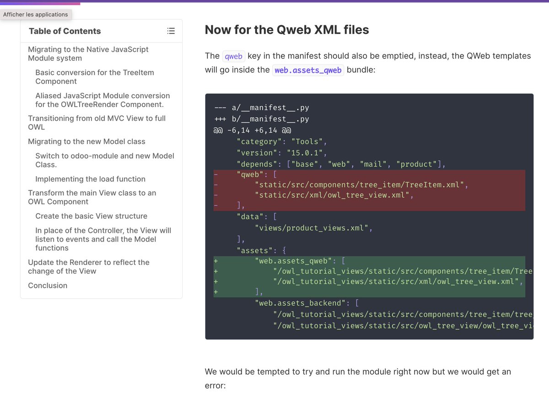The height and width of the screenshot is (393, 549).
Task: Open "Switch to odoo-module and new Model Class"
Action: [x=105, y=160]
